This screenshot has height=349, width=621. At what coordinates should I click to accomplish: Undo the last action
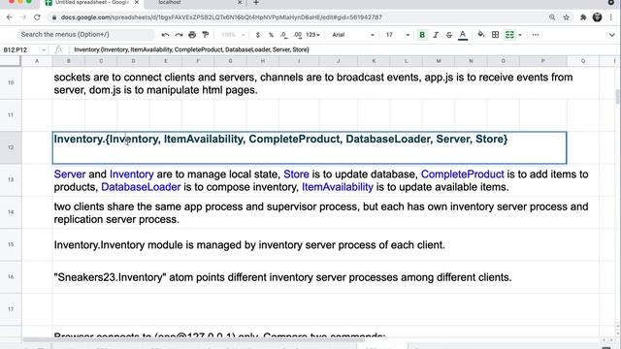click(x=165, y=35)
